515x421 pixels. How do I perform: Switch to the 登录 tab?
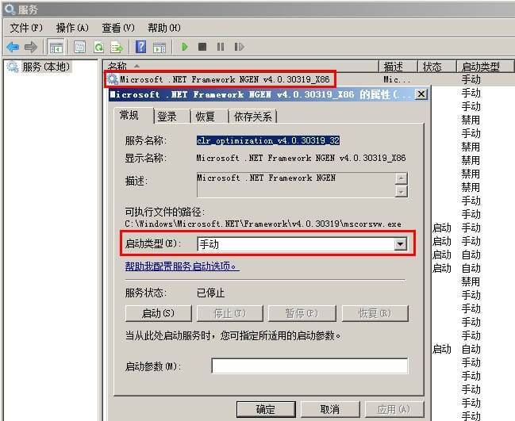click(x=167, y=117)
